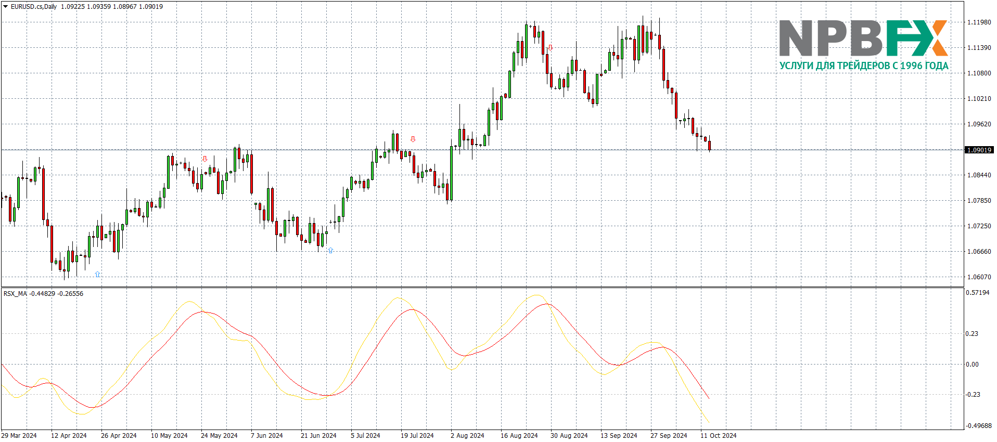
Task: Click the 1.08440 price axis label
Action: point(979,175)
